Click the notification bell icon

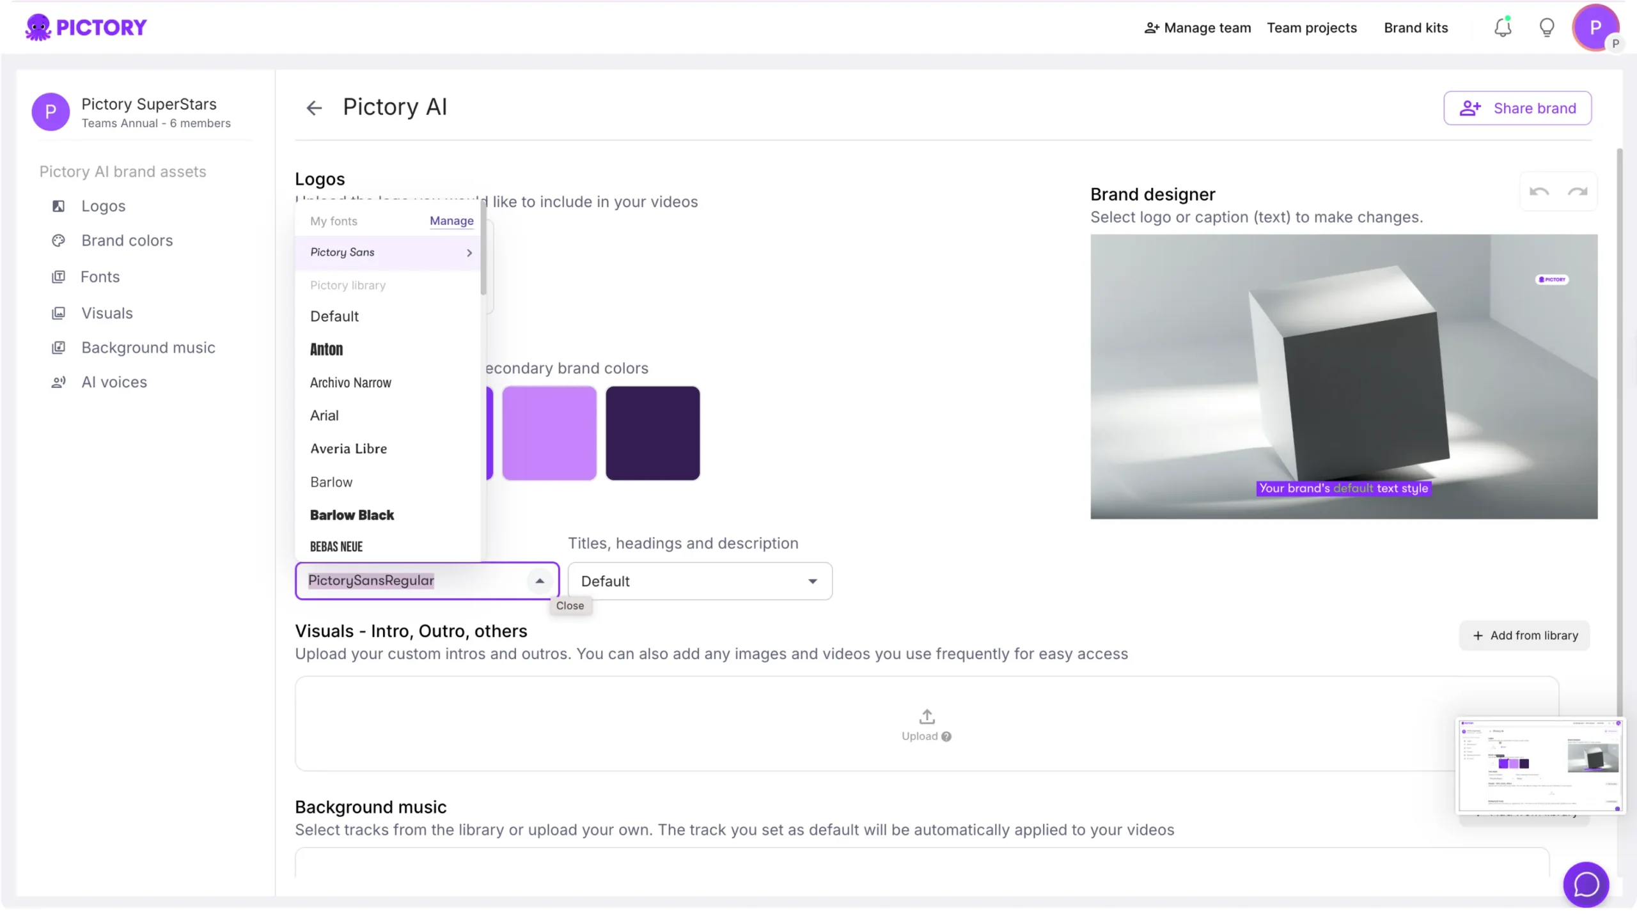pyautogui.click(x=1502, y=27)
